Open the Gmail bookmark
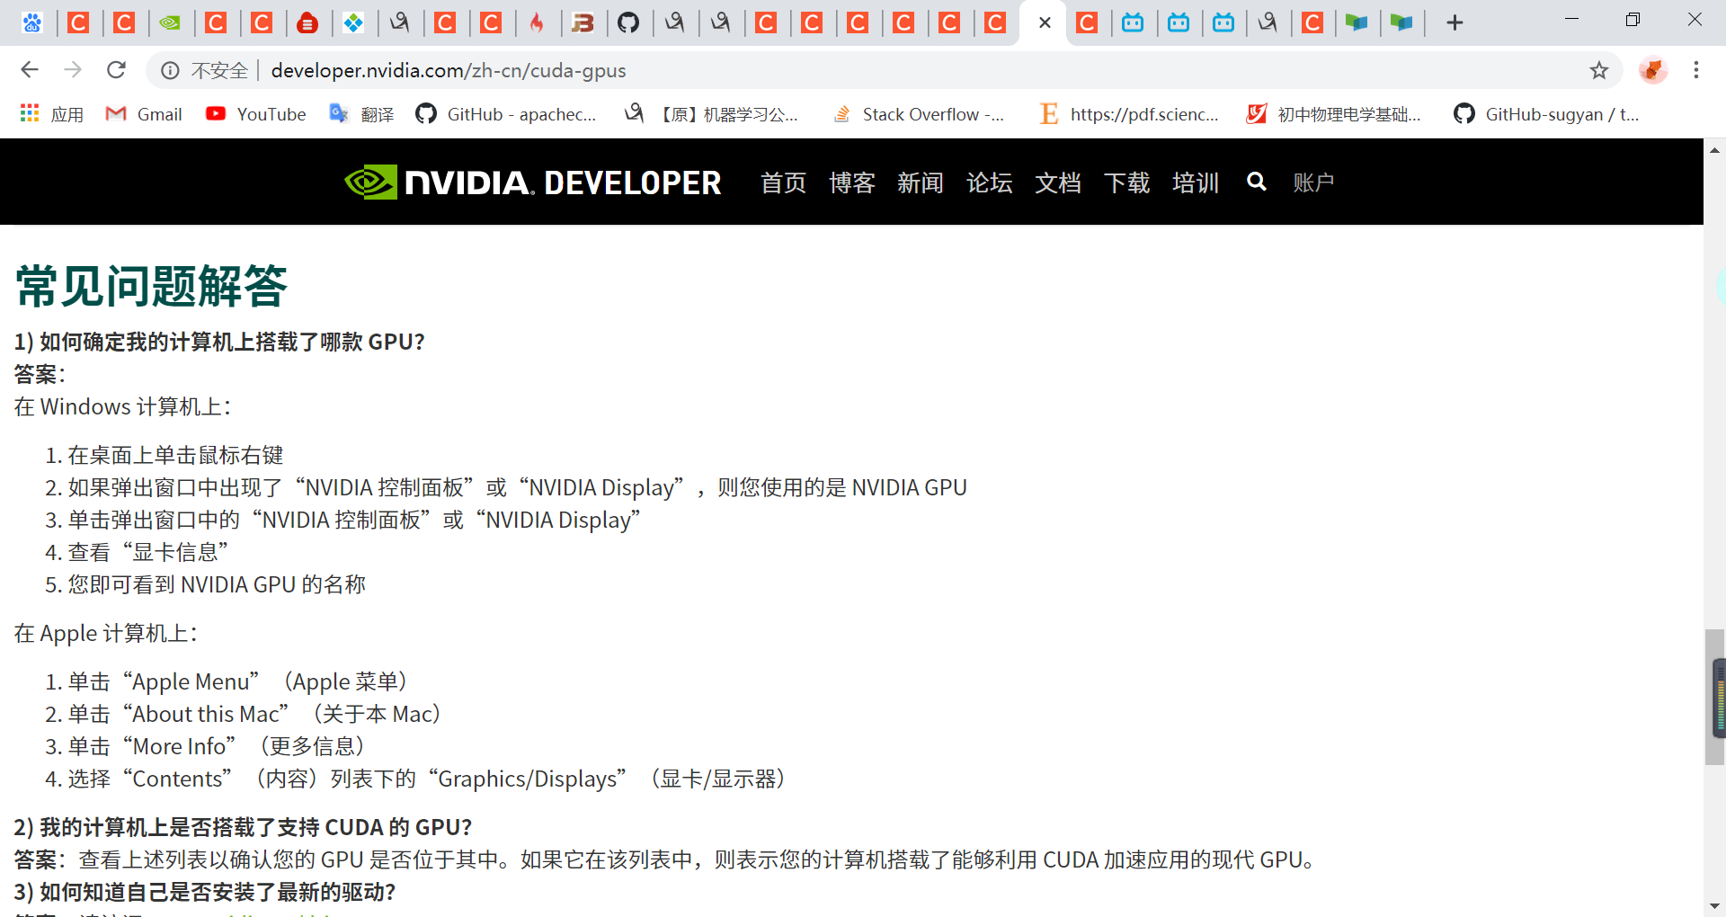This screenshot has height=917, width=1726. pyautogui.click(x=144, y=114)
